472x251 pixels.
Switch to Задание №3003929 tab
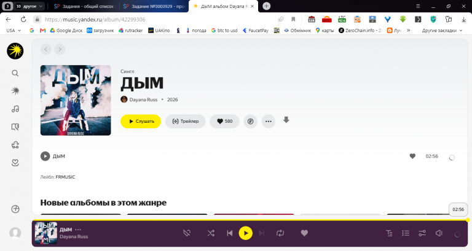(x=154, y=6)
